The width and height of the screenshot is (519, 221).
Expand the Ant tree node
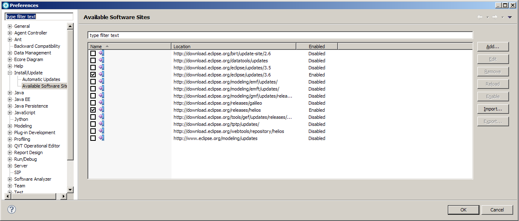click(x=10, y=39)
